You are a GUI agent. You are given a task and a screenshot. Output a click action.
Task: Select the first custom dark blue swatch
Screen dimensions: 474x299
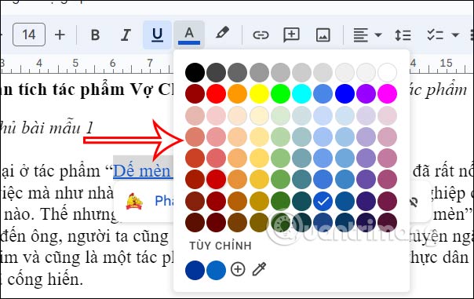point(195,270)
